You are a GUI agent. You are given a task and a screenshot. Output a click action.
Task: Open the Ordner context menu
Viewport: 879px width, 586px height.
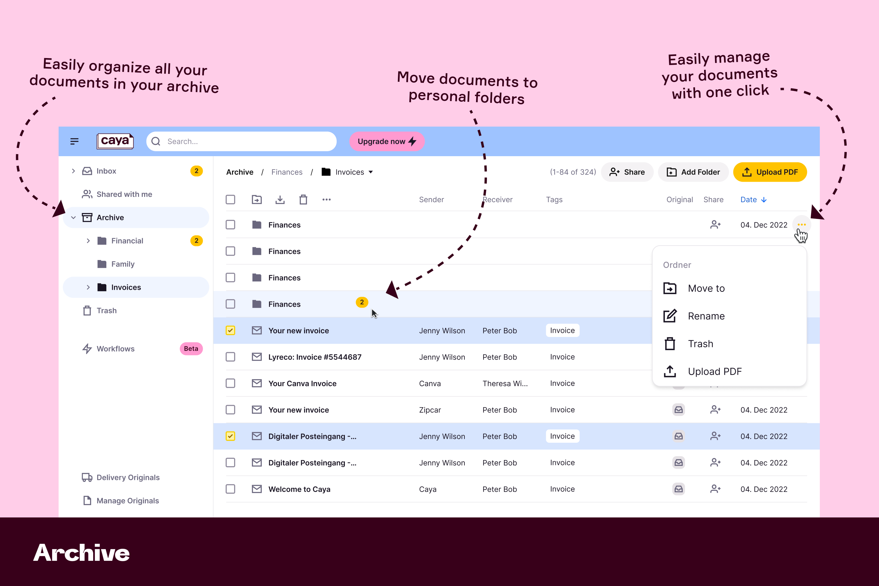801,224
